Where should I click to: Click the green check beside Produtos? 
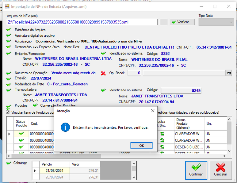(9, 107)
